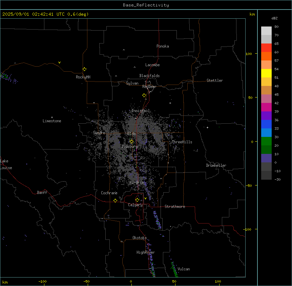This screenshot has height=286, width=292.
Task: Select the purple 36-39 dBZ legend swatch
Action: [266, 116]
